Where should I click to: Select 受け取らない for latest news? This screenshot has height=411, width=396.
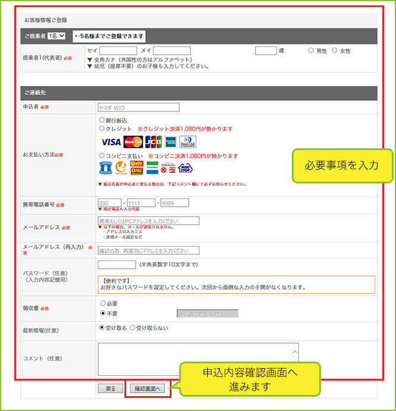tap(132, 328)
